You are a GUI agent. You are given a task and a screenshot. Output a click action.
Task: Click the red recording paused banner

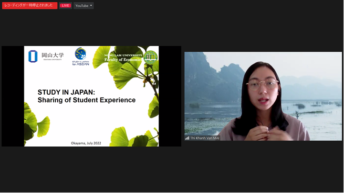coord(30,6)
